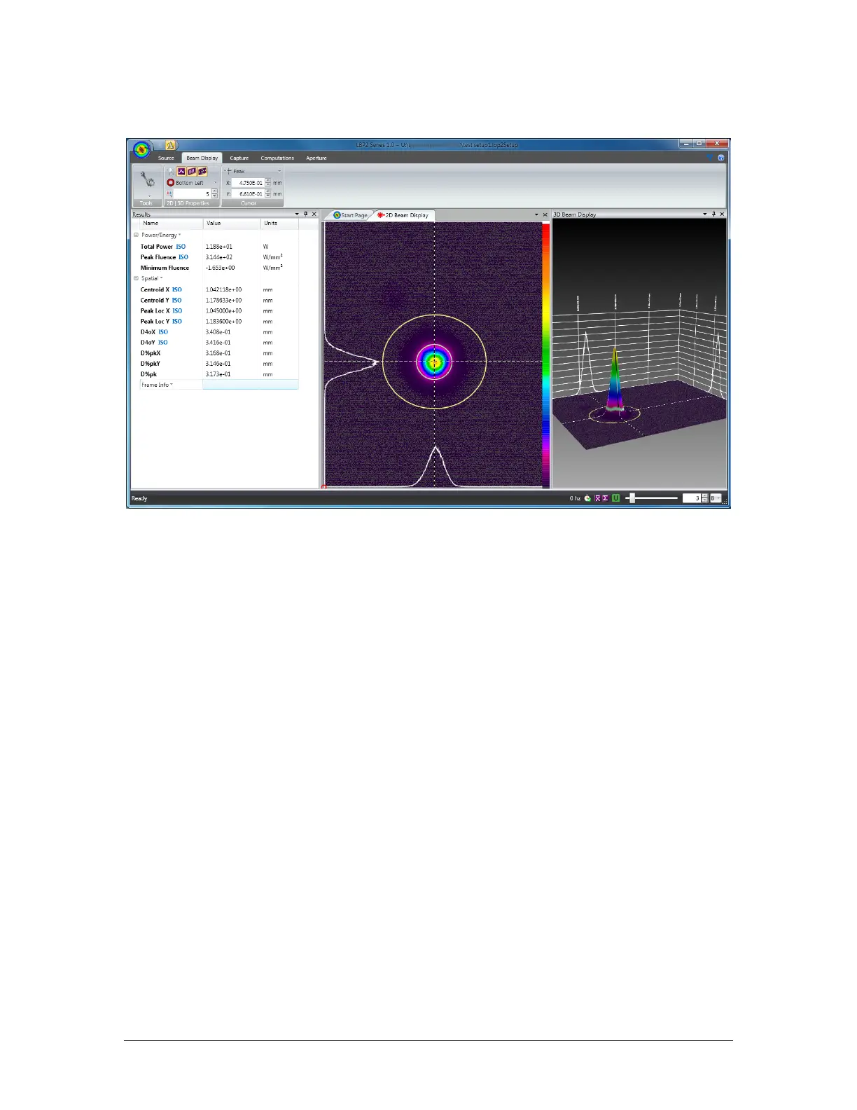Click the cursor X value field
The width and height of the screenshot is (857, 1110).
[248, 183]
